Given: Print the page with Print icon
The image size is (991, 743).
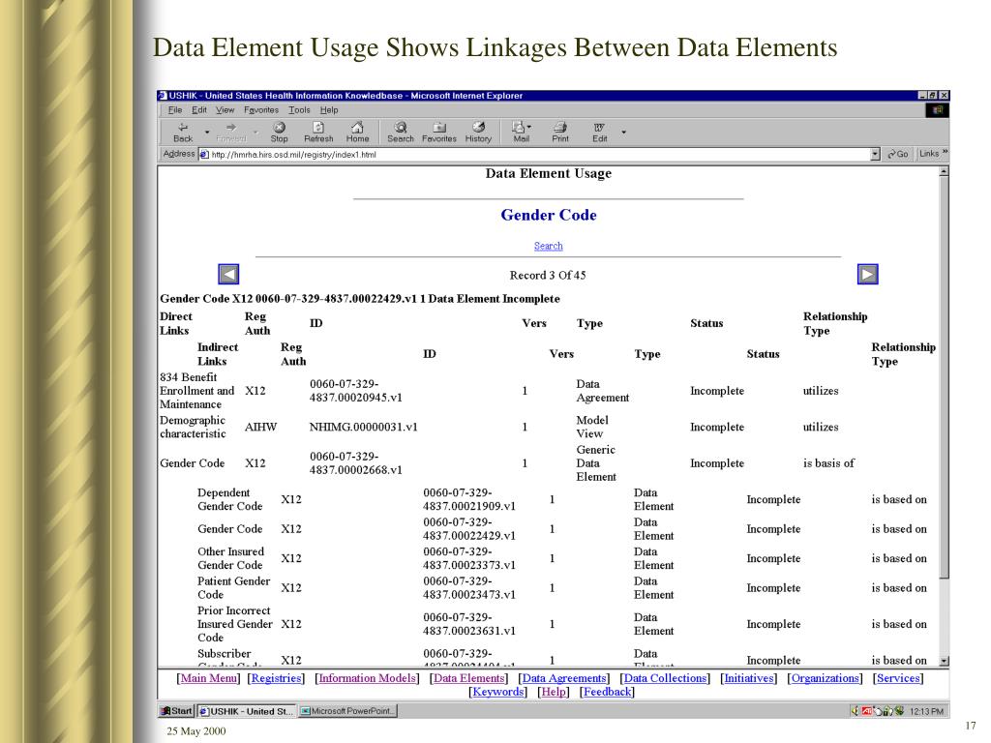Looking at the screenshot, I should [560, 132].
